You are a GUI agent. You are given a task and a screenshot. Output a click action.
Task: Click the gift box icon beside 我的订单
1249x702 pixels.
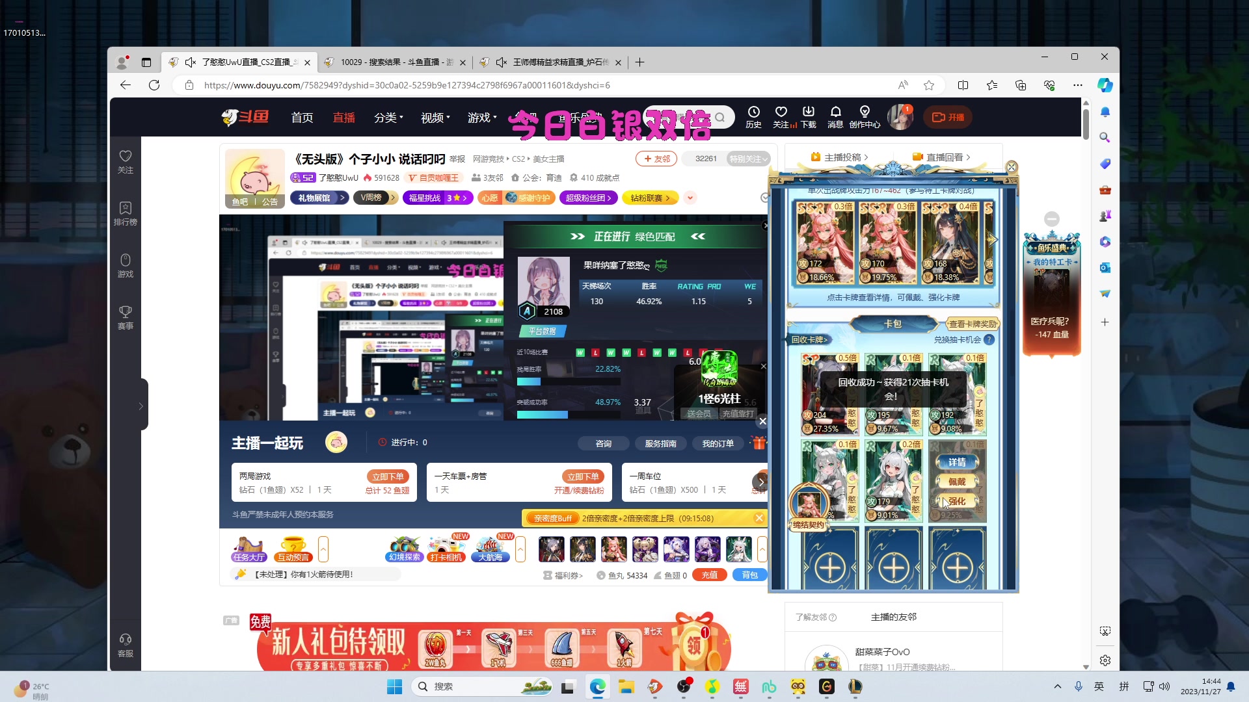[x=759, y=443]
